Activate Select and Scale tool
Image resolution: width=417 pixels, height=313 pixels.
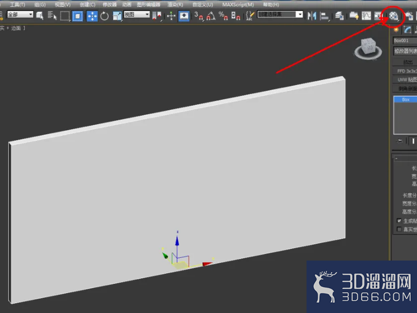[x=117, y=16]
